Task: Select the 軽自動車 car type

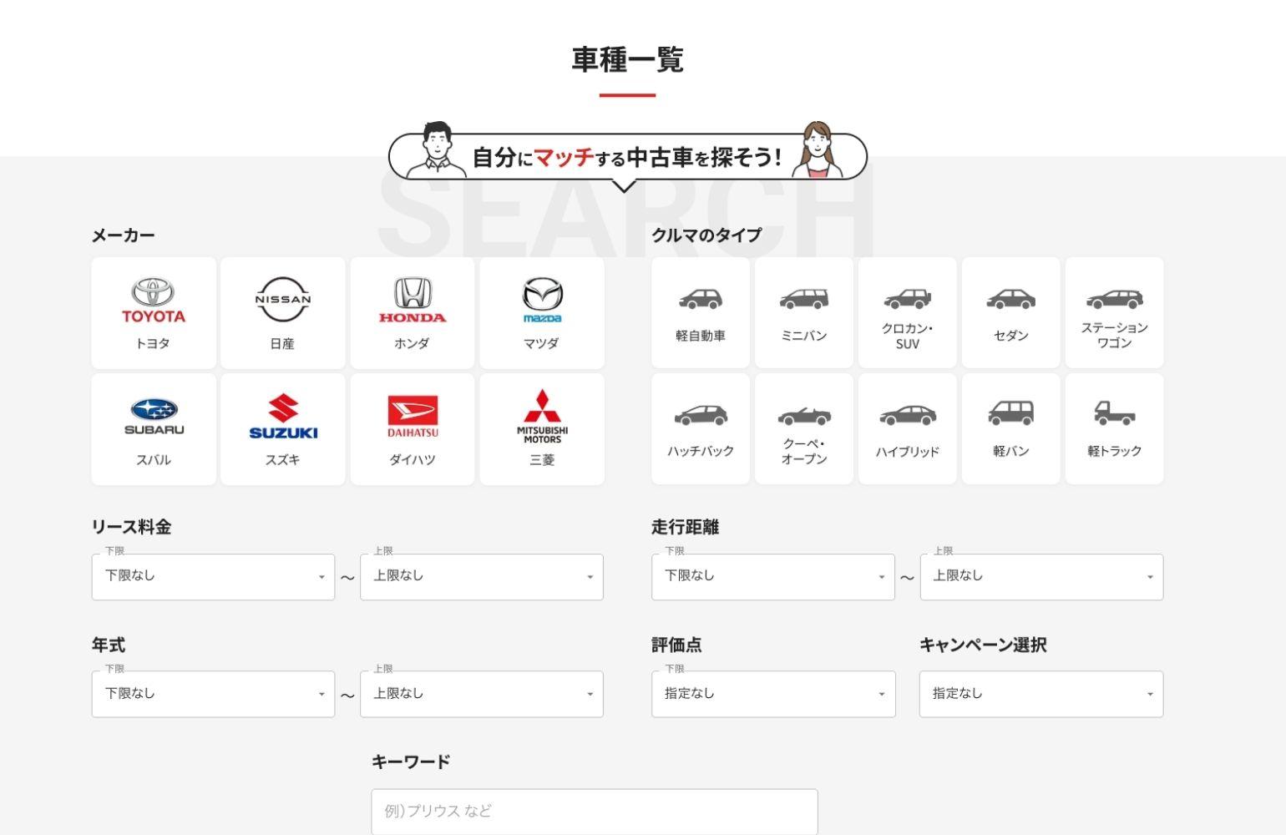Action: (x=700, y=312)
